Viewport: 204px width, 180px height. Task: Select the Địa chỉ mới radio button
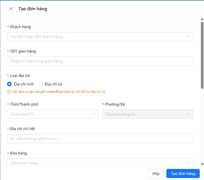pyautogui.click(x=9, y=84)
